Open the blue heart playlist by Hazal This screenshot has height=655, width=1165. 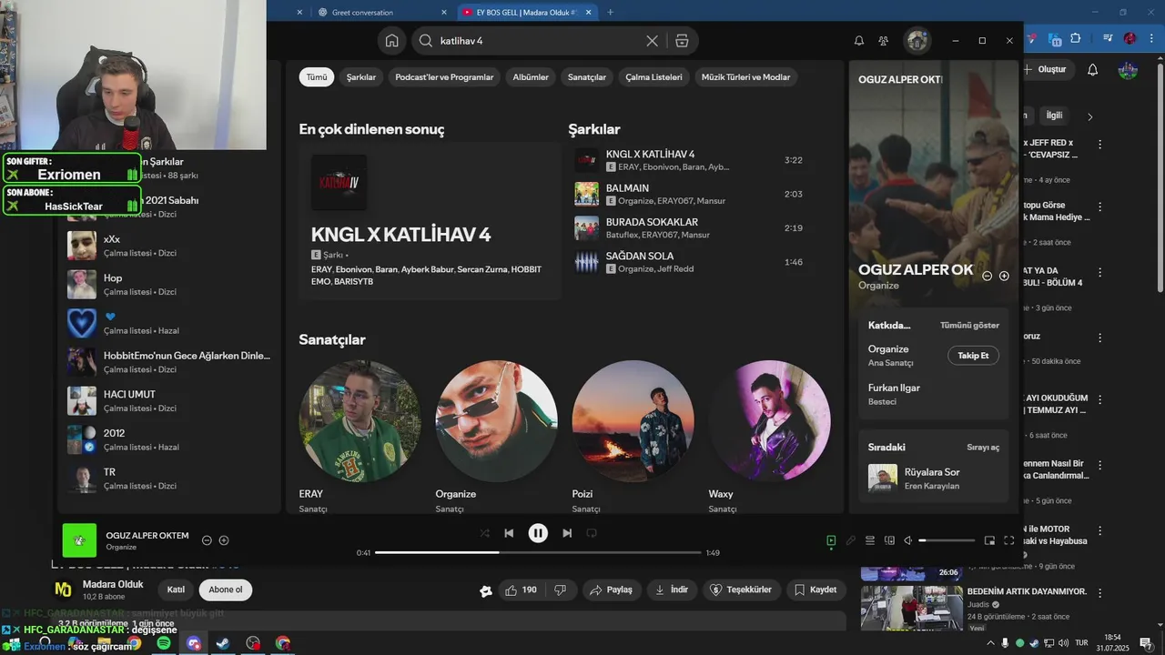coord(170,323)
